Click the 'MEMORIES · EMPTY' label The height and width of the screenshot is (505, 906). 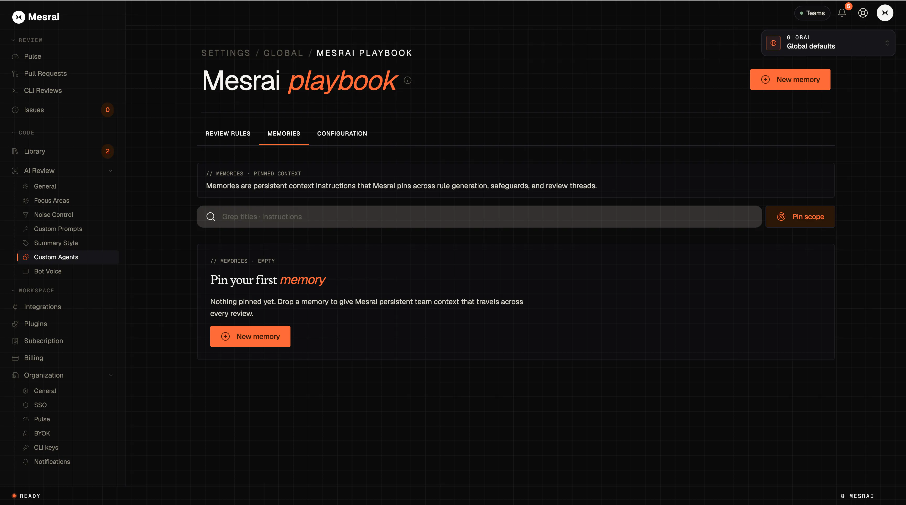click(x=243, y=261)
